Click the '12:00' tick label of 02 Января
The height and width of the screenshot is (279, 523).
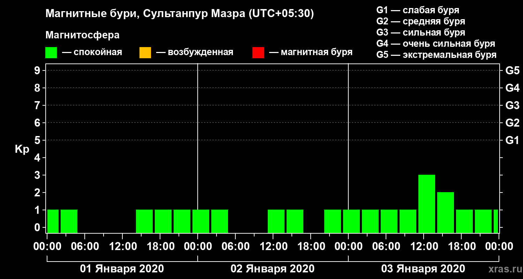tap(273, 247)
